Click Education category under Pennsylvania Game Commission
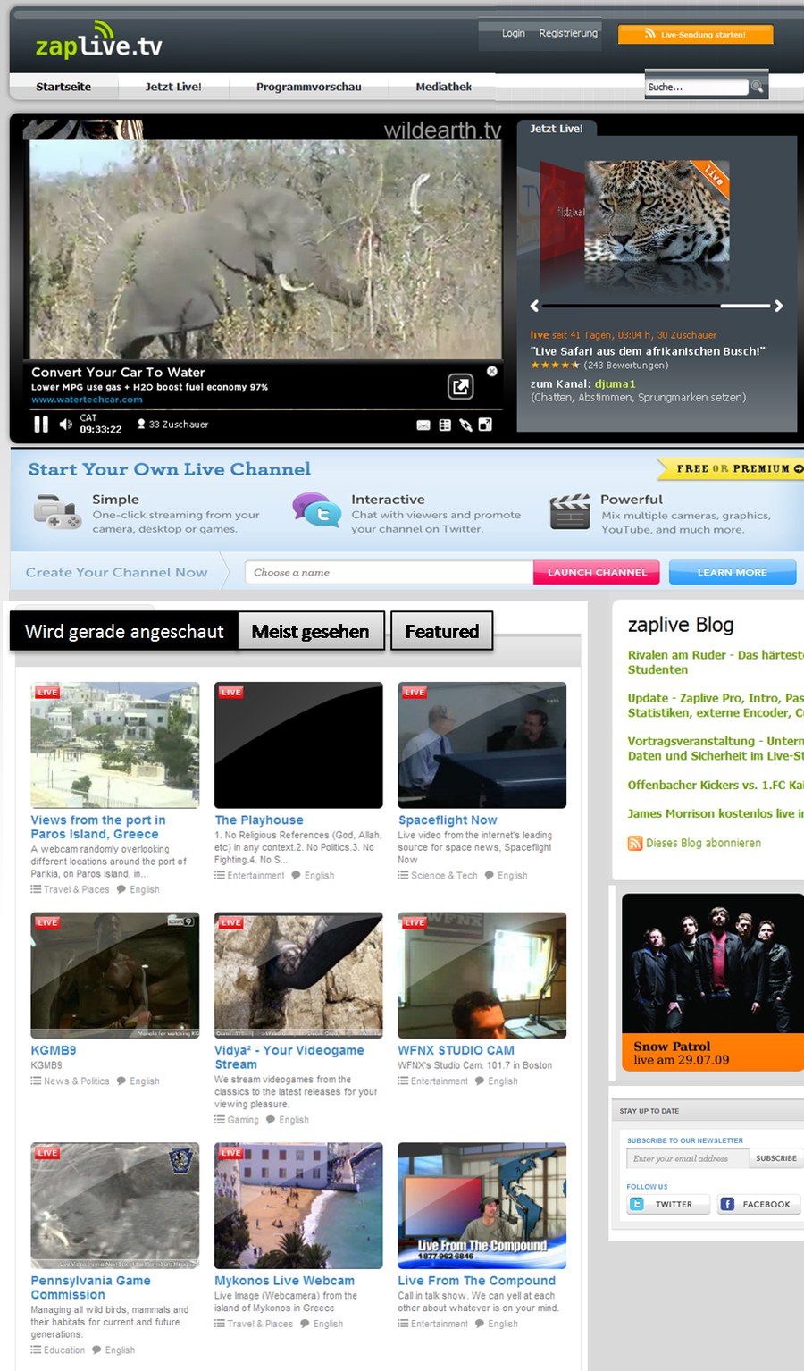The image size is (804, 1371). (64, 1350)
